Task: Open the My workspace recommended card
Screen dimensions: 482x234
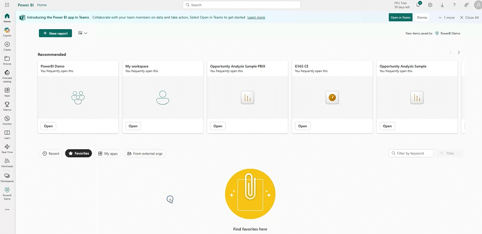Action: (x=133, y=126)
